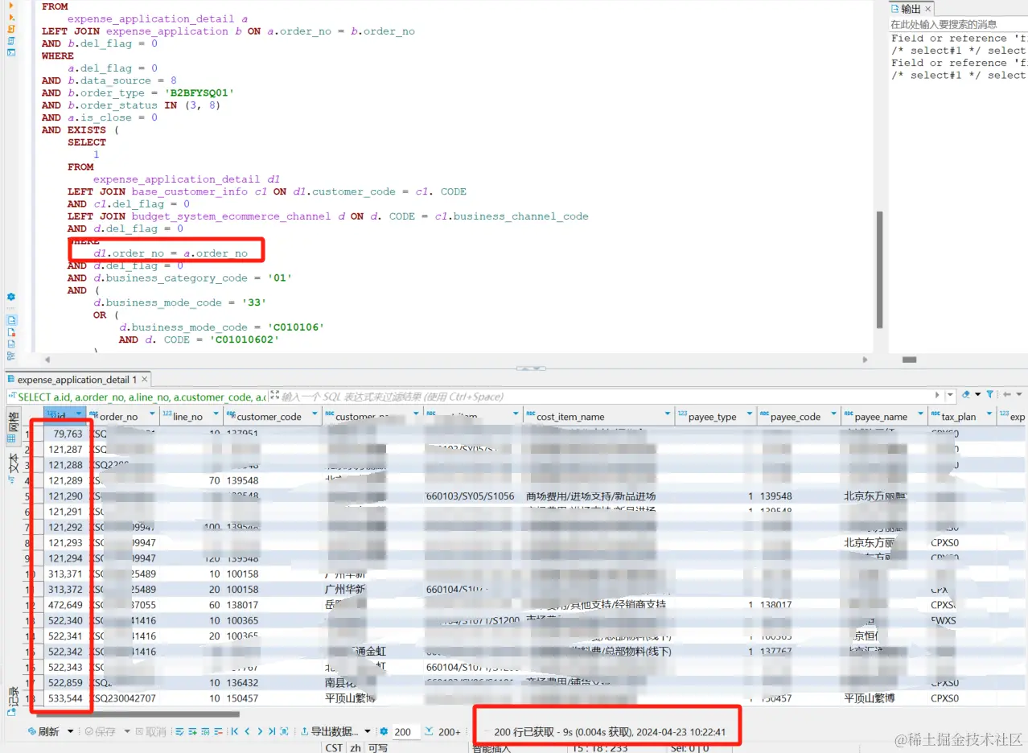Screen dimensions: 1028x753
Task: Click the apply filter play arrow icon
Action: [x=937, y=395]
